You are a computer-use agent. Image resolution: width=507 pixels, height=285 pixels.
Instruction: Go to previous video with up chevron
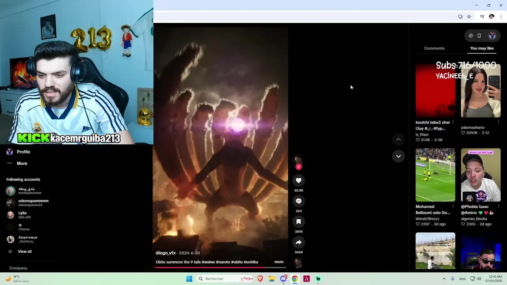(398, 139)
